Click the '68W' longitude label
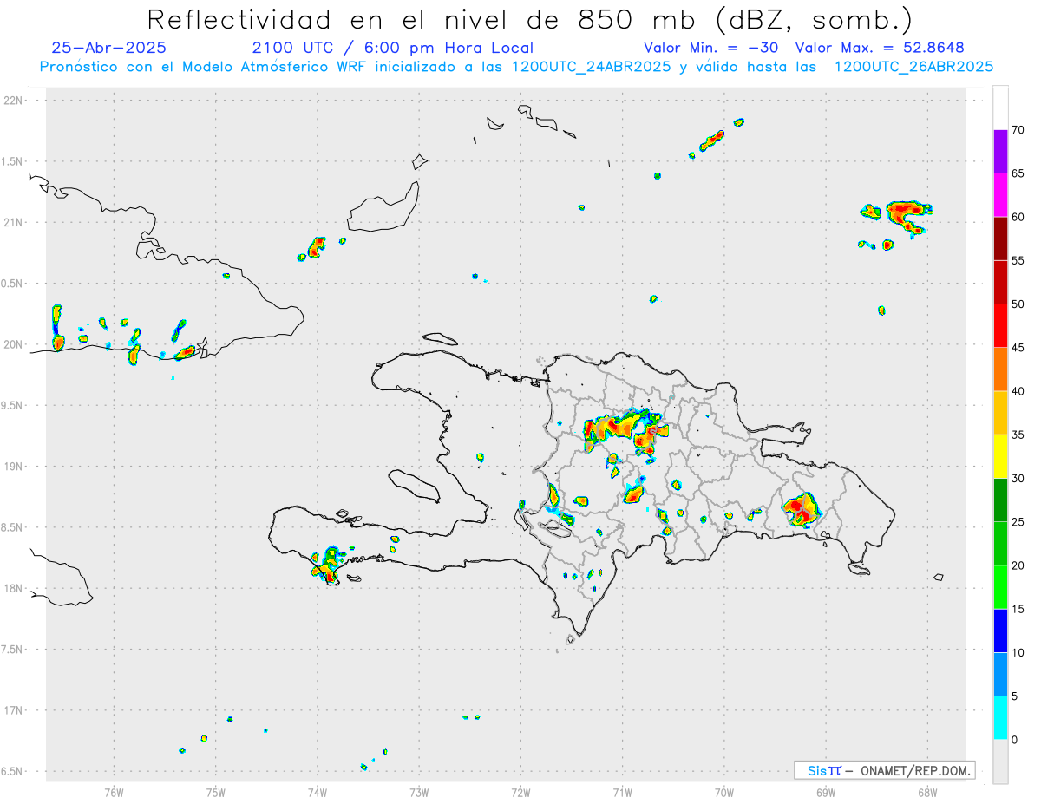This screenshot has width=1041, height=804. coord(926,792)
